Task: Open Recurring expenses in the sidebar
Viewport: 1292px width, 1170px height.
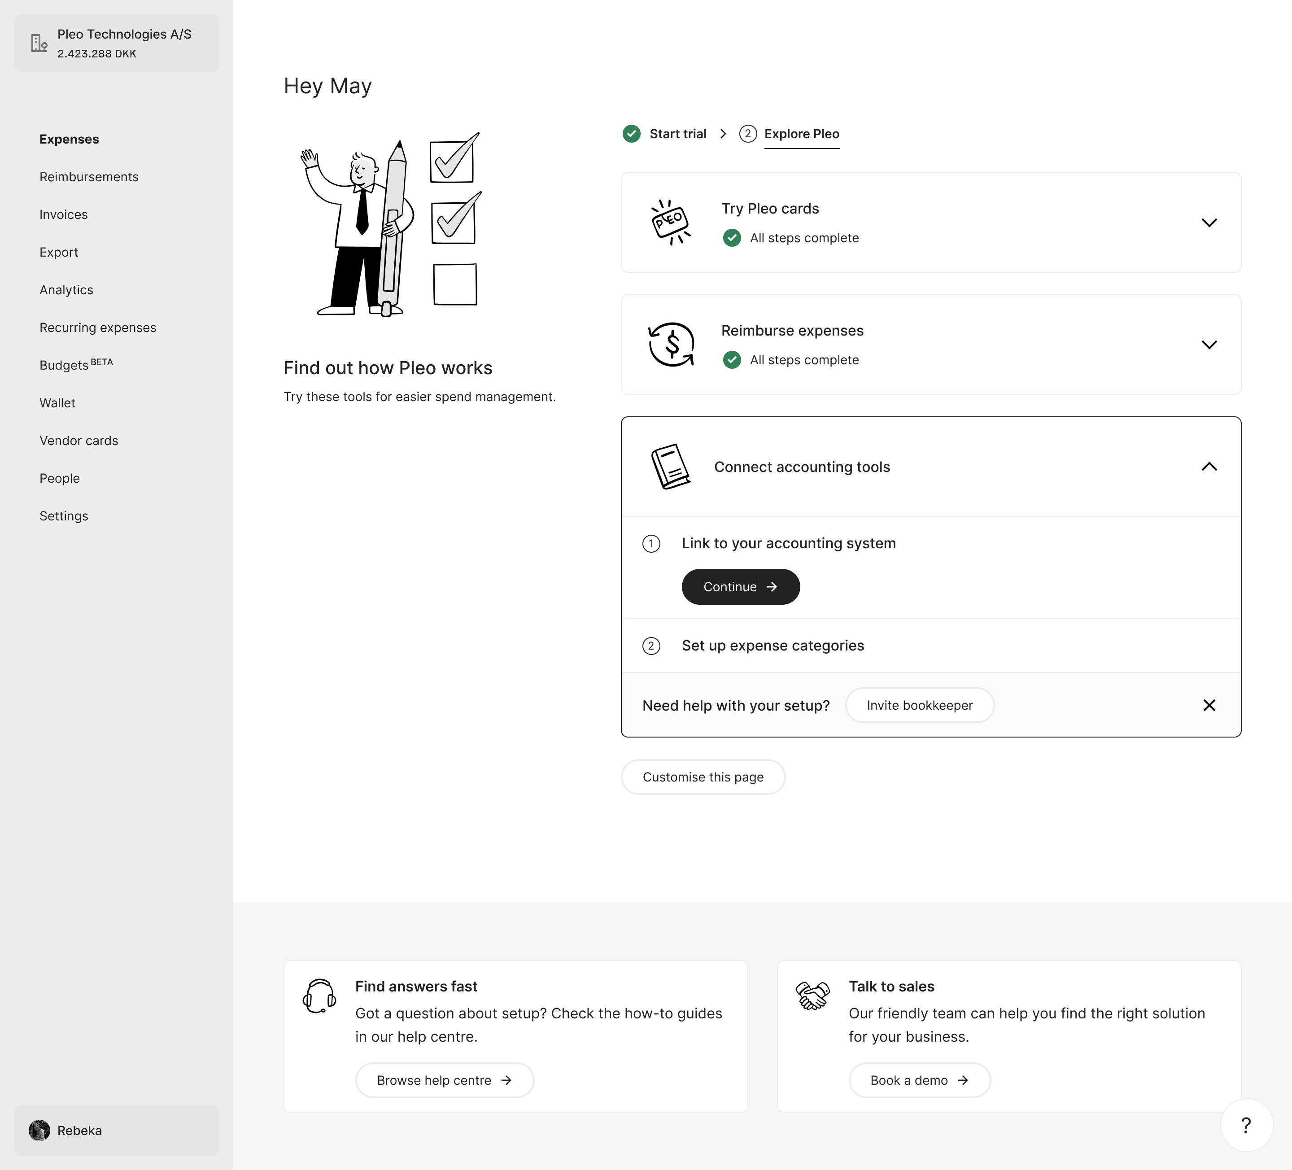Action: [98, 327]
